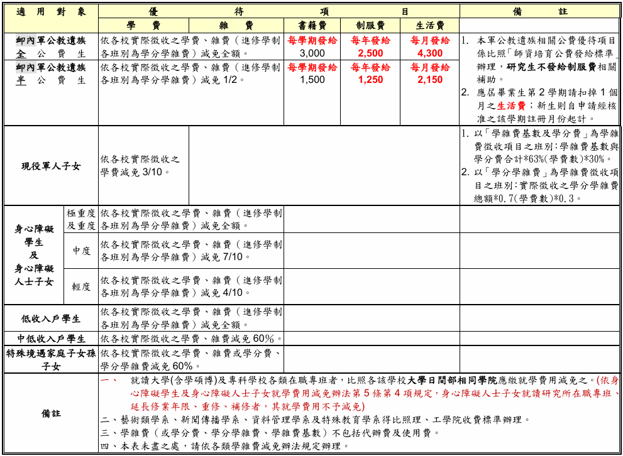Click the "身心障礙學生及身心障礙人士子女" row label

34,255
